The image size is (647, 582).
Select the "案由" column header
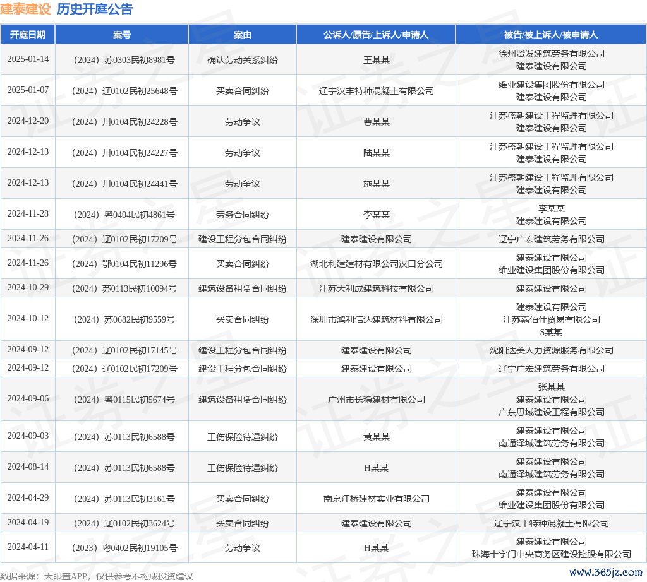(x=242, y=35)
